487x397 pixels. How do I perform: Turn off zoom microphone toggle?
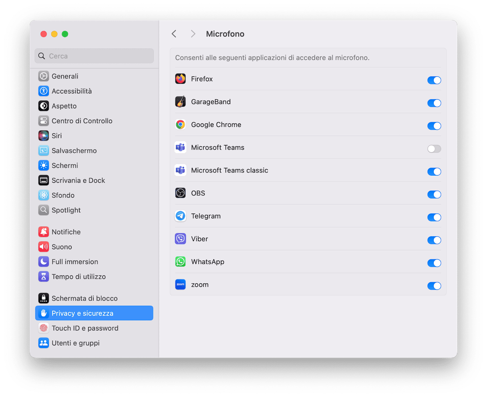(434, 286)
